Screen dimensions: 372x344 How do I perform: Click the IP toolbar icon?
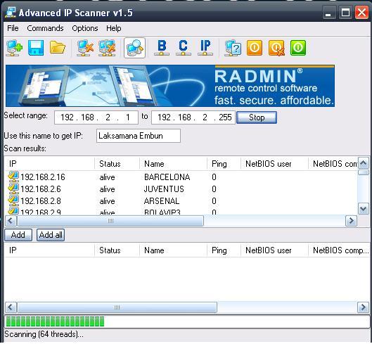click(x=205, y=48)
